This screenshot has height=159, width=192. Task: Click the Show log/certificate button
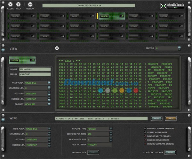point(170,152)
